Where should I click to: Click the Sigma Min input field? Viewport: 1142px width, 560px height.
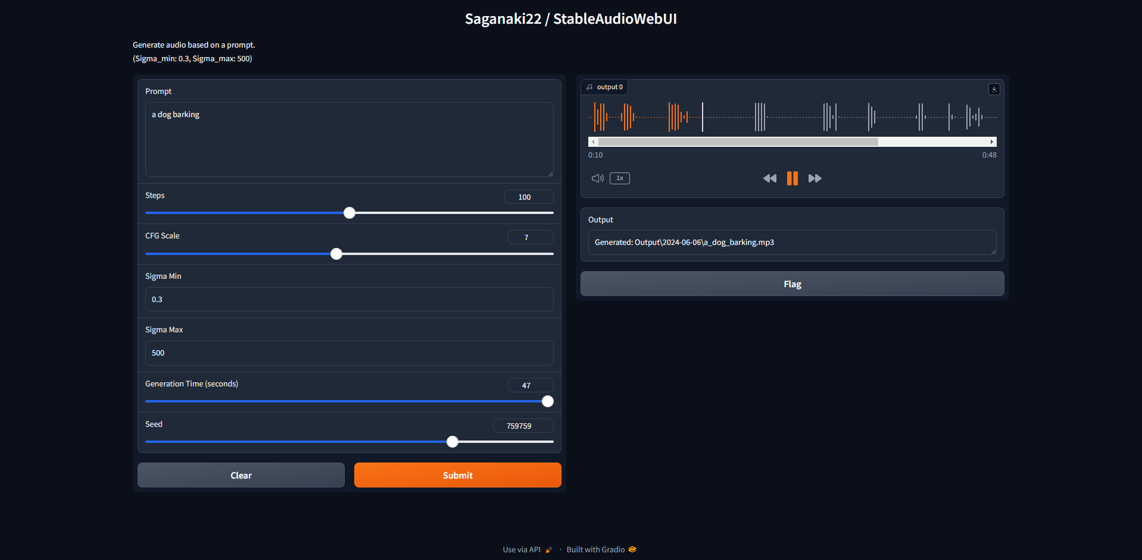click(x=349, y=300)
